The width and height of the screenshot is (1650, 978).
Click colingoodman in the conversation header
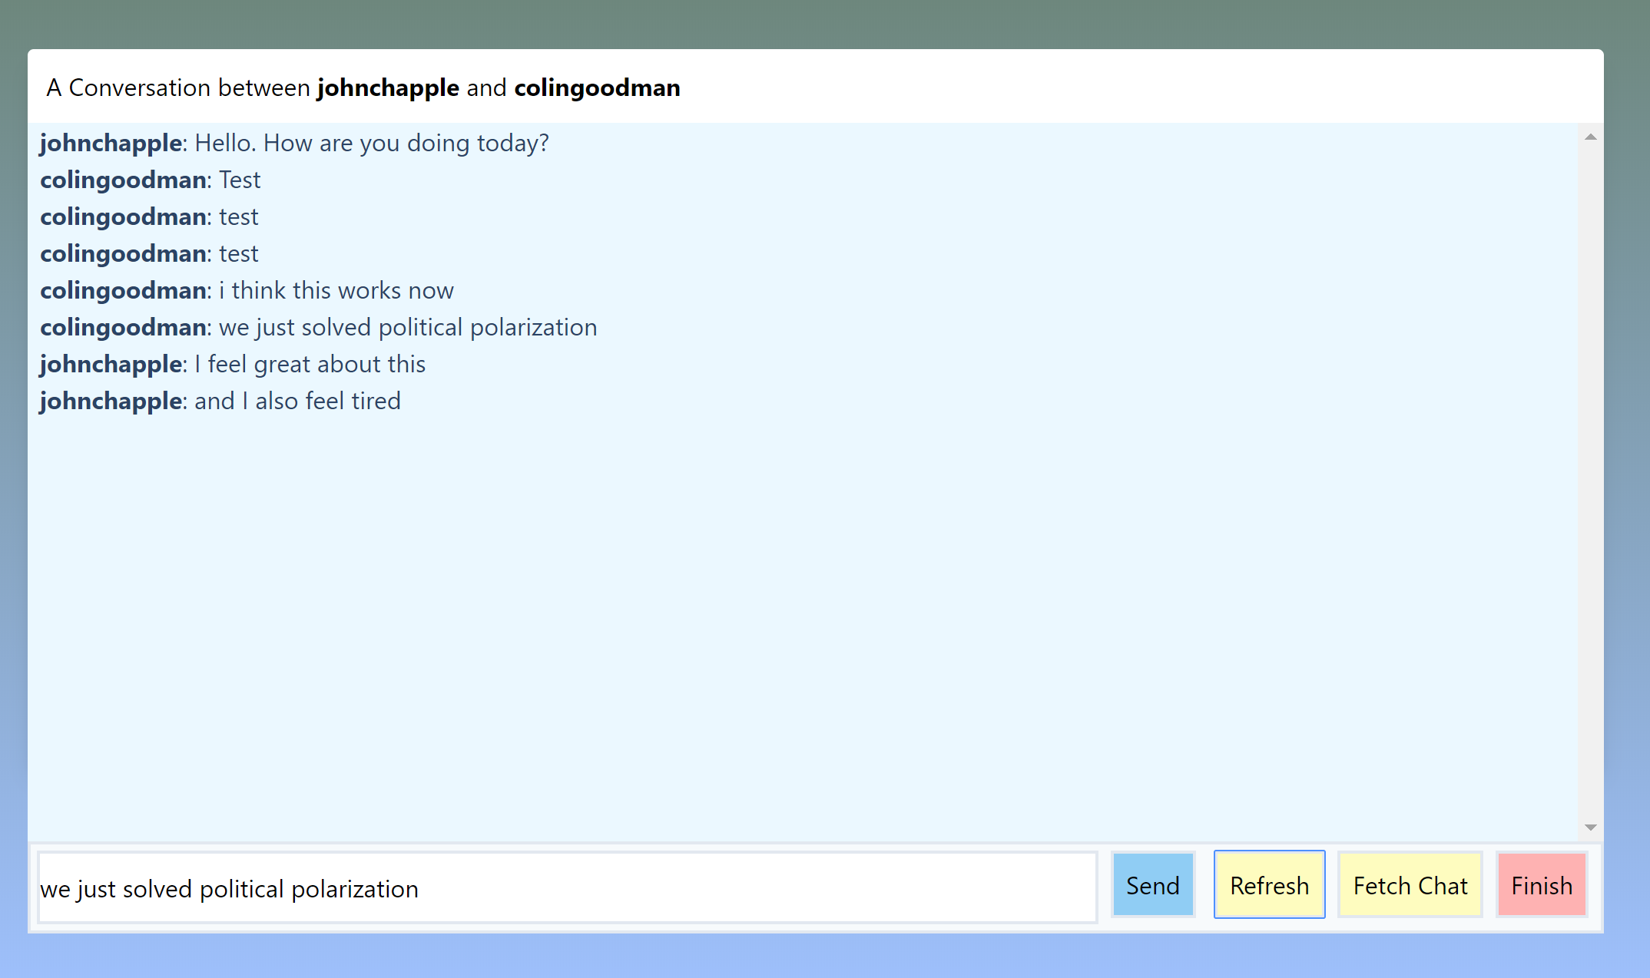click(597, 88)
